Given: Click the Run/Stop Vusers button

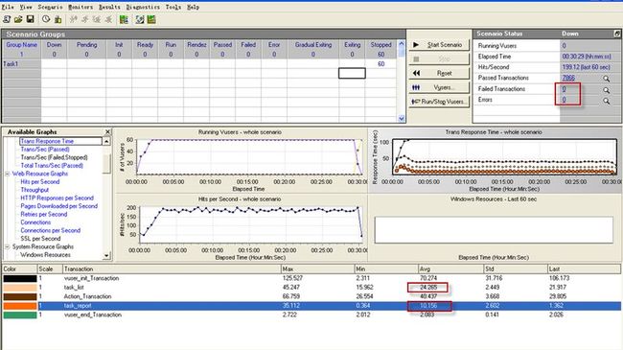Looking at the screenshot, I should click(439, 102).
